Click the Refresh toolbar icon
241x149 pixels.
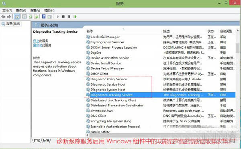click(x=31, y=16)
